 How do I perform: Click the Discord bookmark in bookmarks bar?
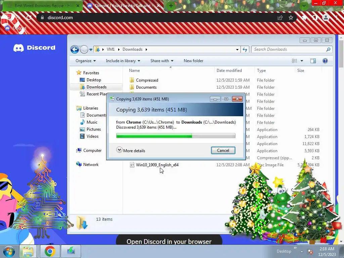[16, 28]
